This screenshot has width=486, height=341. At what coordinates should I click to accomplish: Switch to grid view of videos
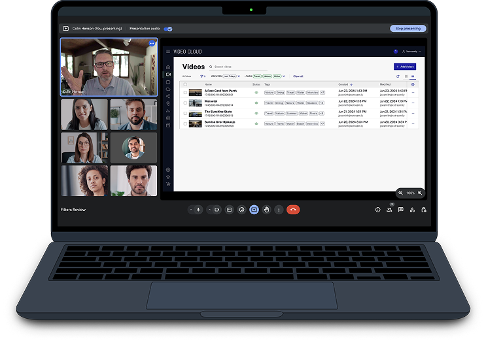click(x=406, y=76)
